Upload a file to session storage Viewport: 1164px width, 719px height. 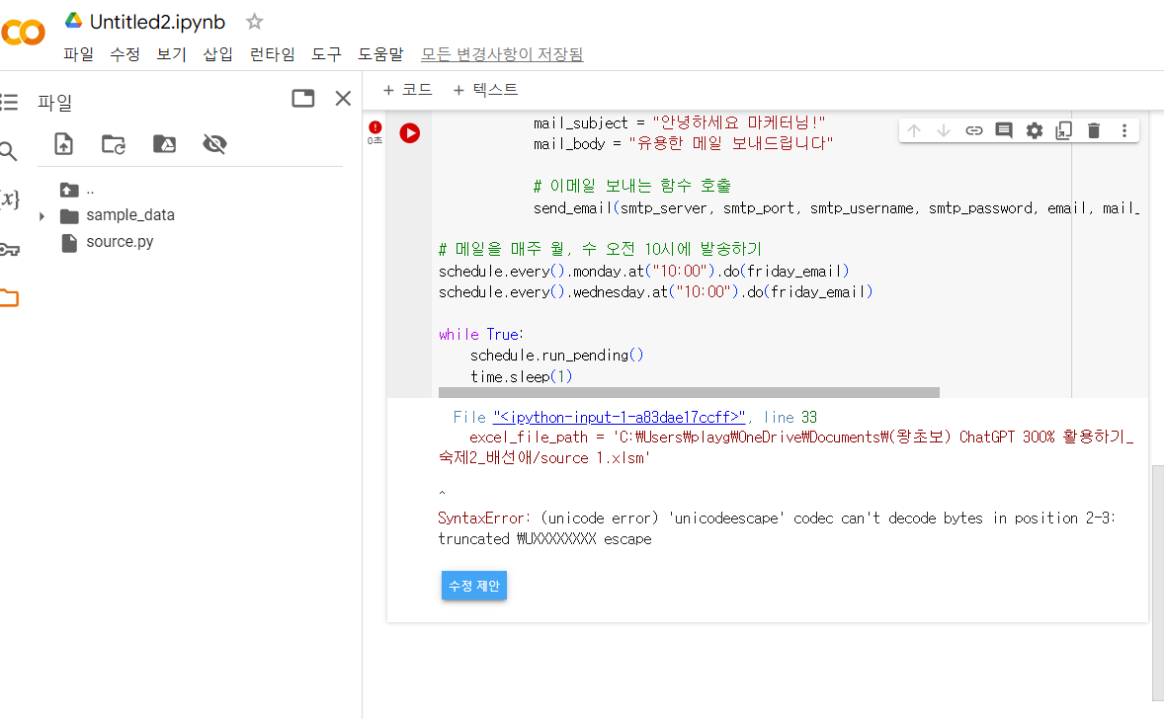click(64, 143)
